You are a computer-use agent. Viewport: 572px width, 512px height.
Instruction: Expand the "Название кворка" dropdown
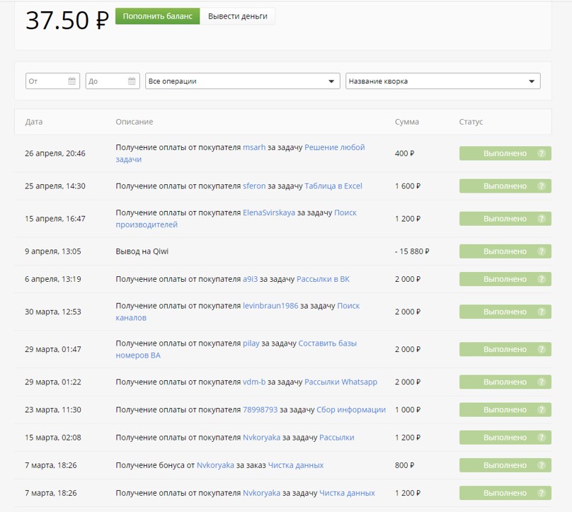[x=442, y=81]
